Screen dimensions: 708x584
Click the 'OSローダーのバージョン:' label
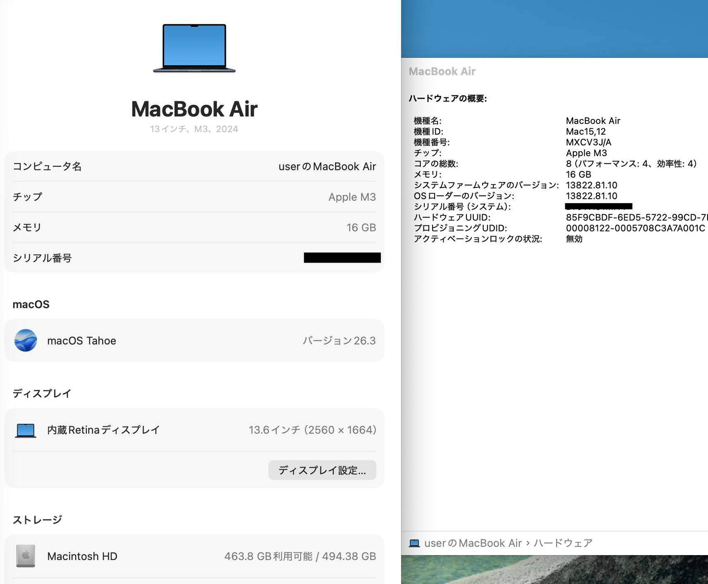click(x=464, y=196)
